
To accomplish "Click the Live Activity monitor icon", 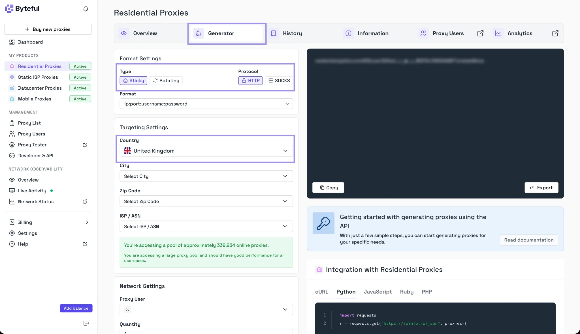I will (x=12, y=191).
